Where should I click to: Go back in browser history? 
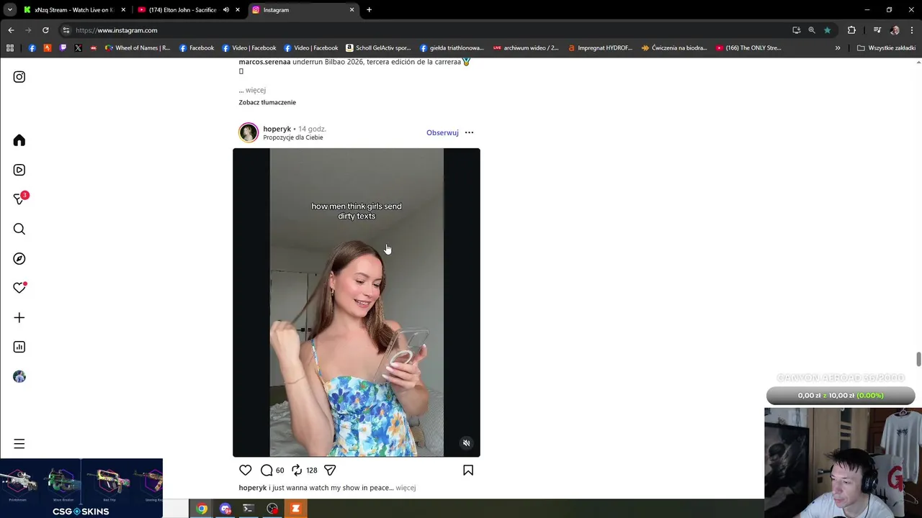pos(11,30)
